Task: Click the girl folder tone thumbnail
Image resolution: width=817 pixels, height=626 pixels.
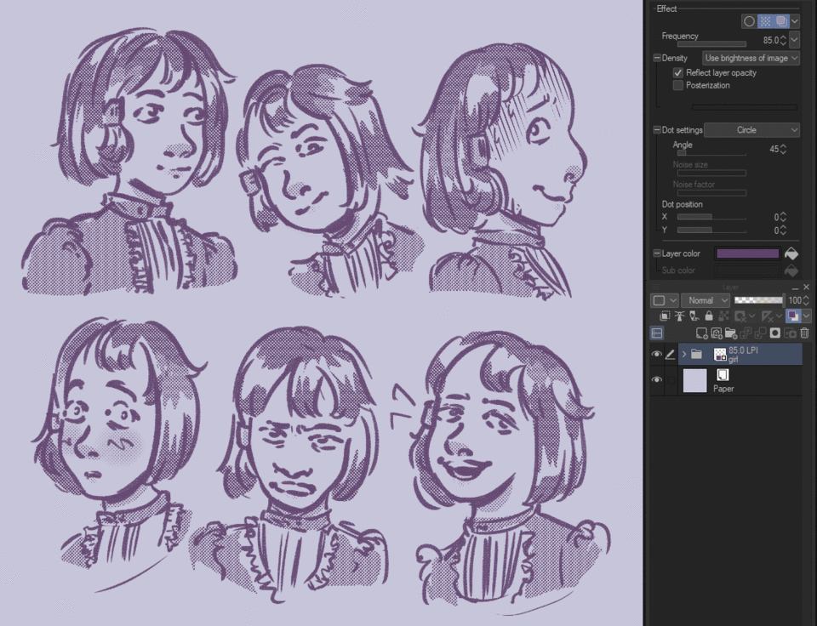Action: click(720, 354)
